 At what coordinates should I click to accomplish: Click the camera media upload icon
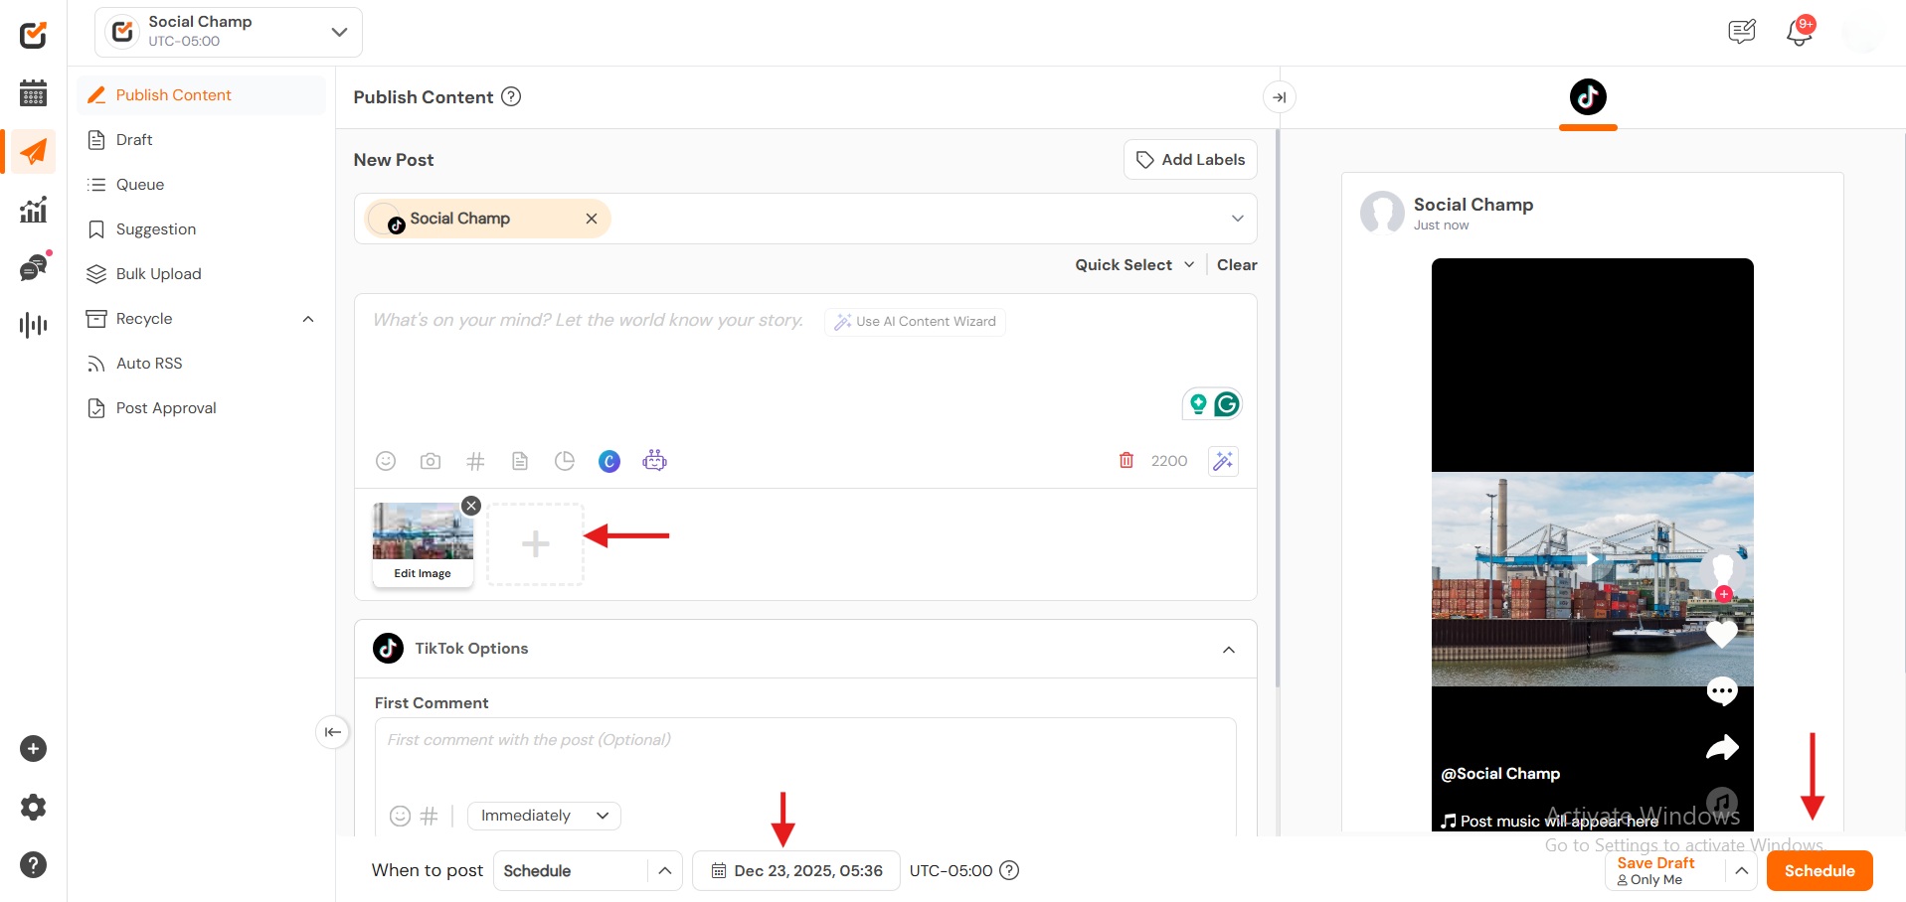pos(431,461)
